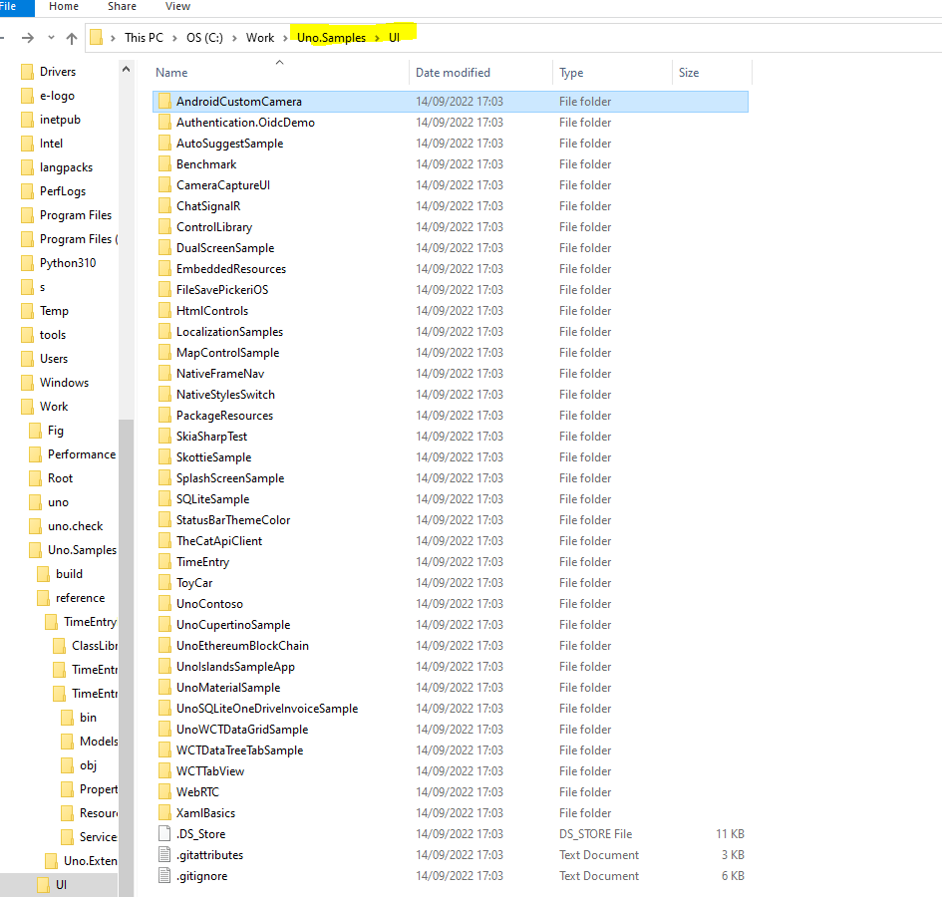This screenshot has height=897, width=942.
Task: Switch to the Home ribbon tab
Action: 64,7
